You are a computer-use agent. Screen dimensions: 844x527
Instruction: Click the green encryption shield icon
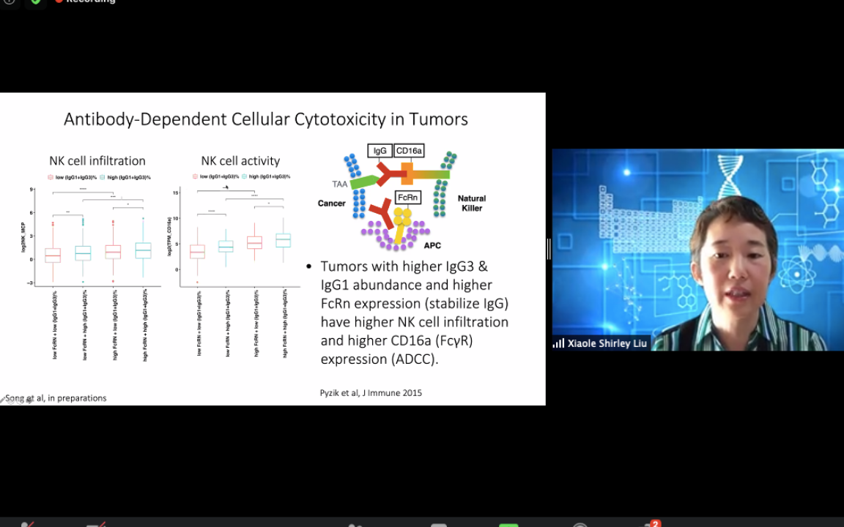34,2
